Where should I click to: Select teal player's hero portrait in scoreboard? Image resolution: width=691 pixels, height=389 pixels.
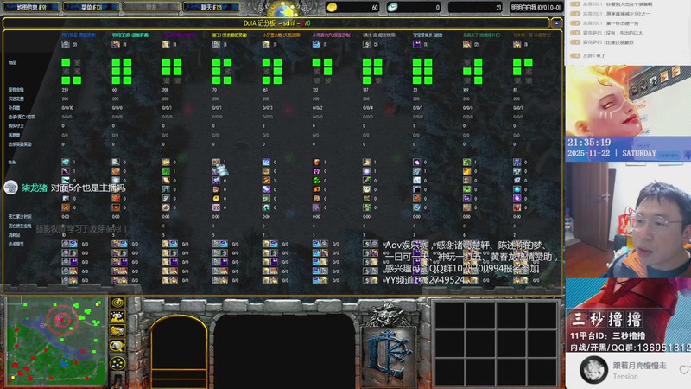point(116,44)
